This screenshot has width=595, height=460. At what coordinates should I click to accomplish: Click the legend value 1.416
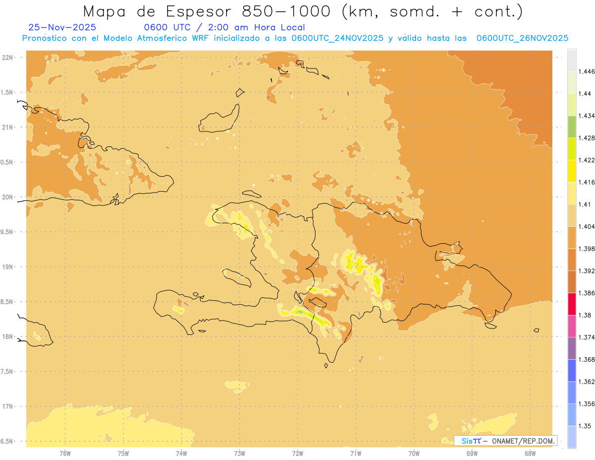tap(587, 182)
